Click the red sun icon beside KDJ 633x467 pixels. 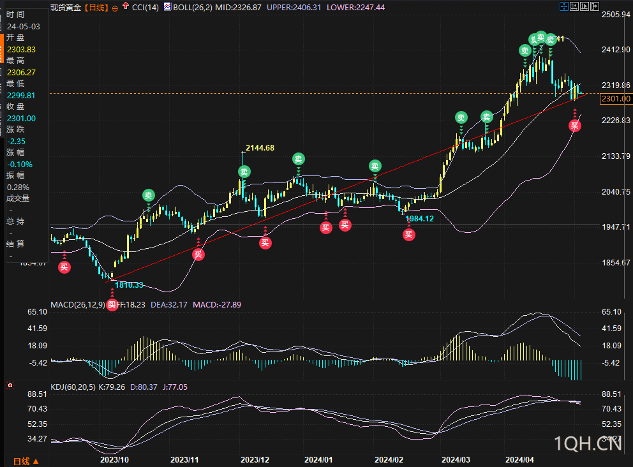tap(9, 385)
